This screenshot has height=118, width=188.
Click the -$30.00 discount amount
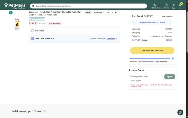[169, 40]
